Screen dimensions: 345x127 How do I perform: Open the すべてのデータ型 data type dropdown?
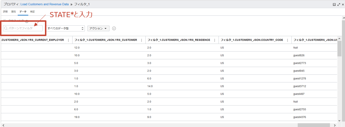(x=66, y=28)
